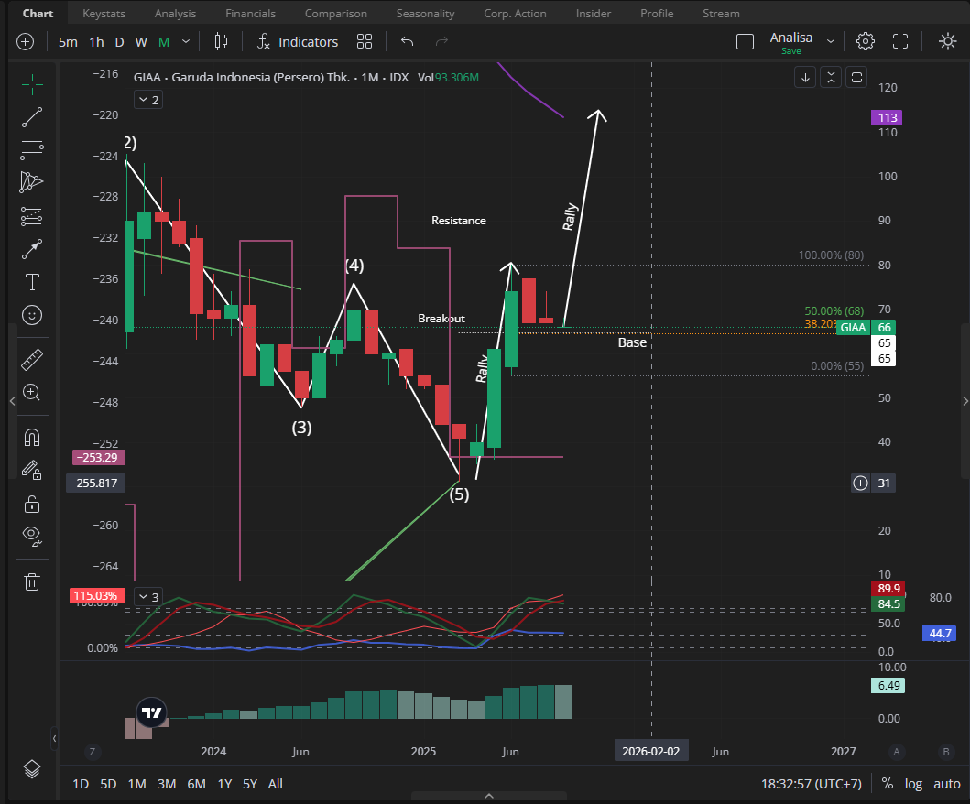Viewport: 970px width, 804px height.
Task: Open the Seasonality tab
Action: point(426,14)
